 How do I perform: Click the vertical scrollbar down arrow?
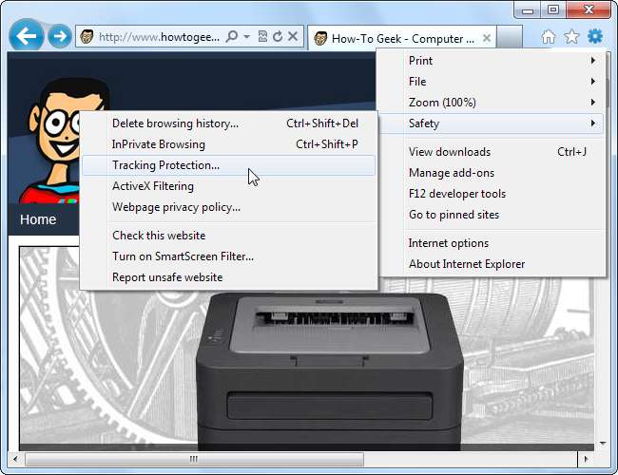tap(603, 444)
